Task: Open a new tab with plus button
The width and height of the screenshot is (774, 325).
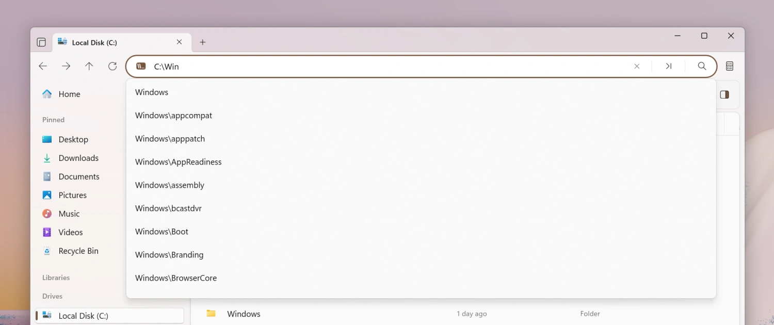Action: click(203, 42)
